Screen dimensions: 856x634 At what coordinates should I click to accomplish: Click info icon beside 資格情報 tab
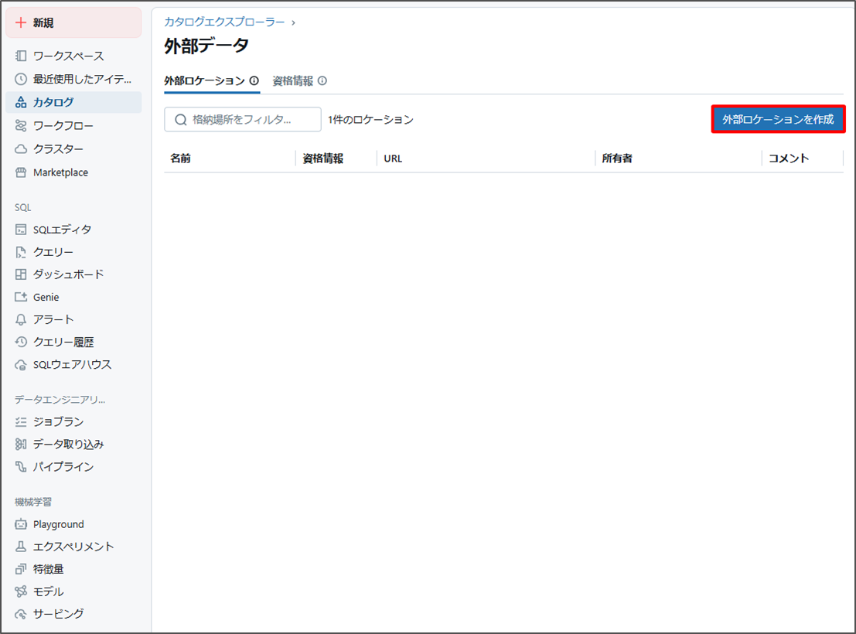coord(322,80)
